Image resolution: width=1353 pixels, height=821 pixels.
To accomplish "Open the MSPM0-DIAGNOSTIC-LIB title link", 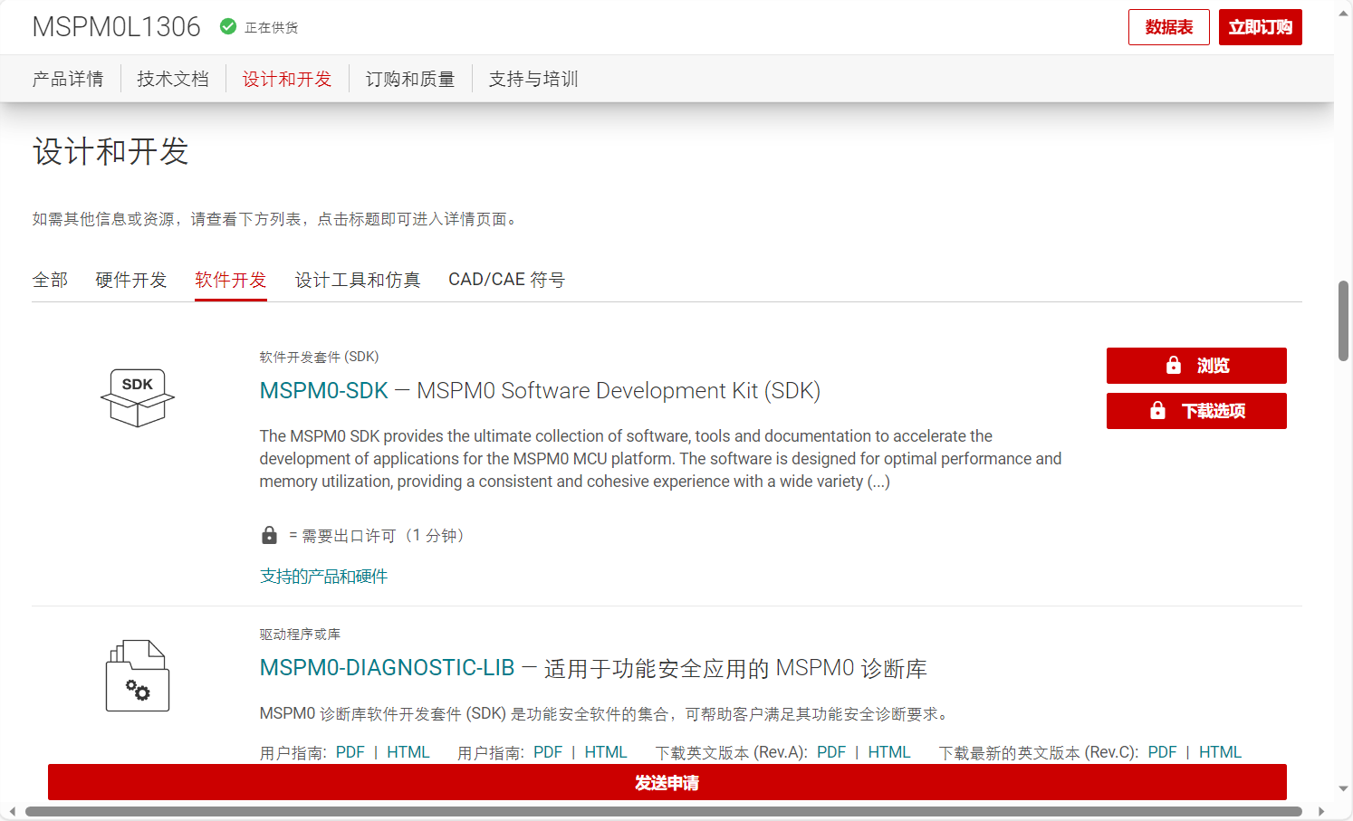I will [387, 668].
